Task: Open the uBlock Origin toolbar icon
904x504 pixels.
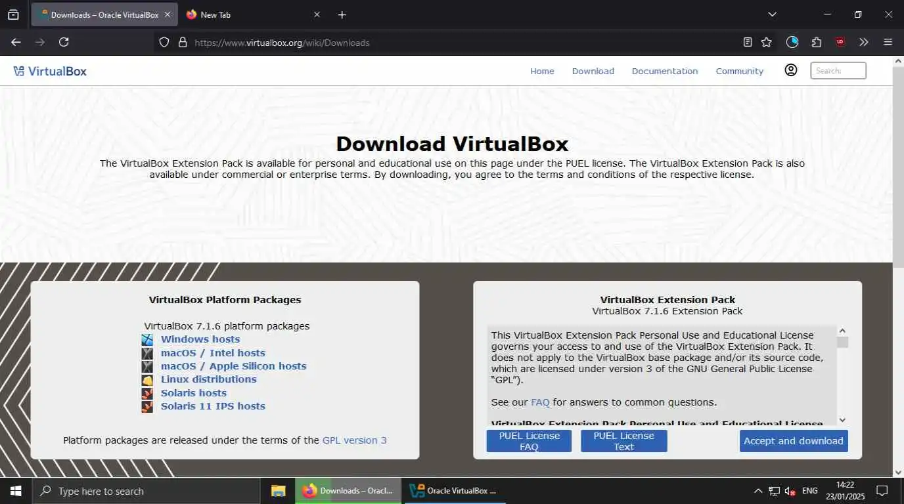Action: click(x=840, y=42)
